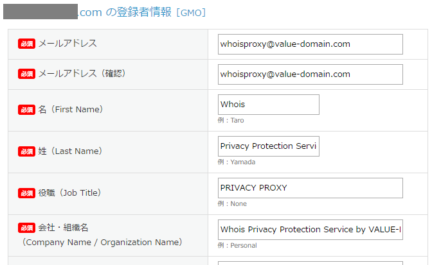Click the 必須 badge next to 役職 (Job Title)
The width and height of the screenshot is (432, 265).
(26, 193)
